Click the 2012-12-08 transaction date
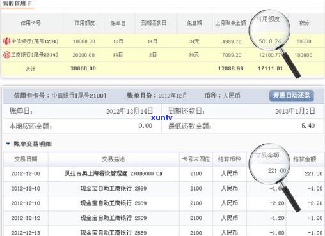Screen dimensions: 325x236 (26, 173)
